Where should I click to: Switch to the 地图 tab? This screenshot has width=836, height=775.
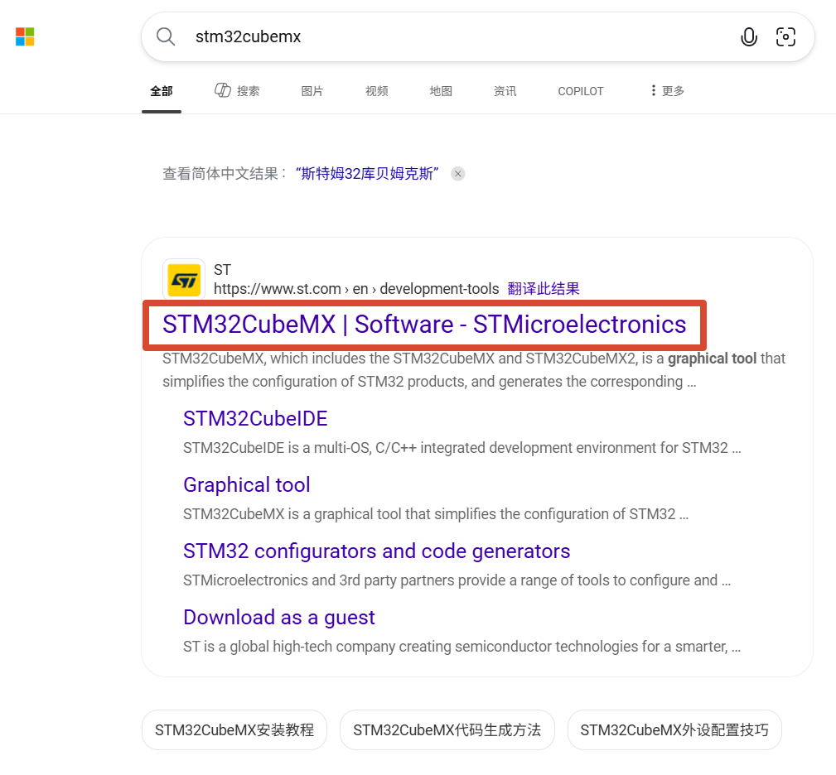pyautogui.click(x=441, y=91)
